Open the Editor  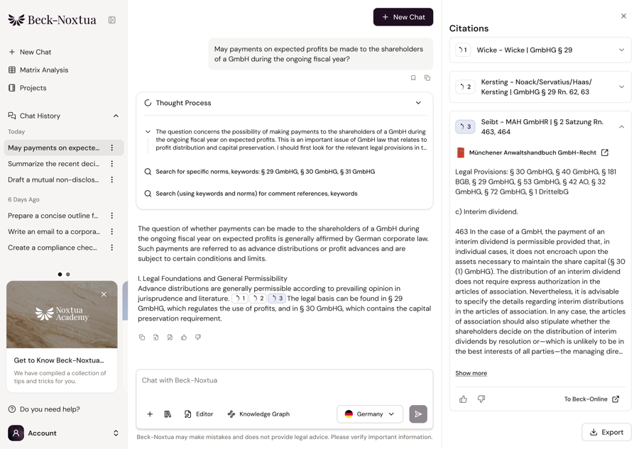pos(199,414)
